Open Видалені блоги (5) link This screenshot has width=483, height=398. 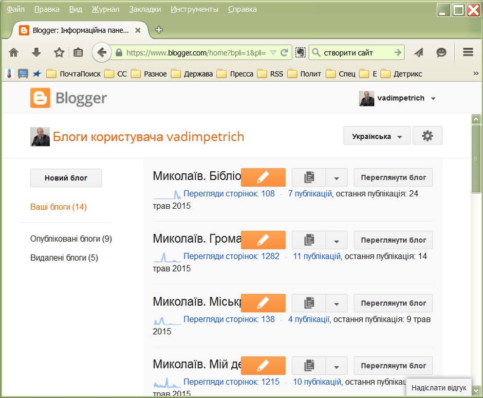tap(64, 258)
